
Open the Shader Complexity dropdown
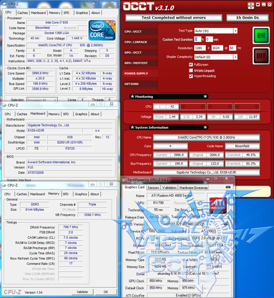click(235, 57)
